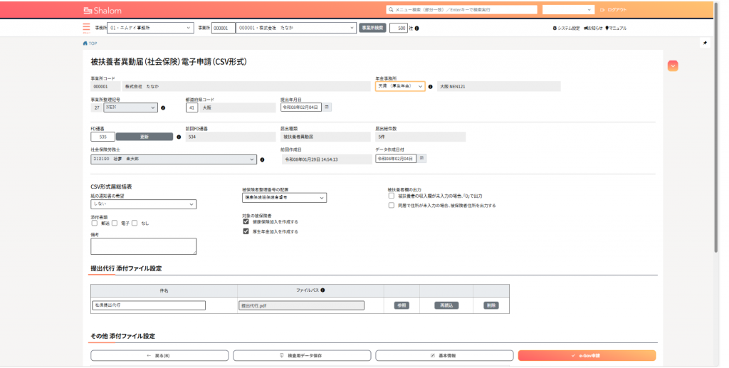Click into the 備考 text area
729x368 pixels.
[143, 246]
